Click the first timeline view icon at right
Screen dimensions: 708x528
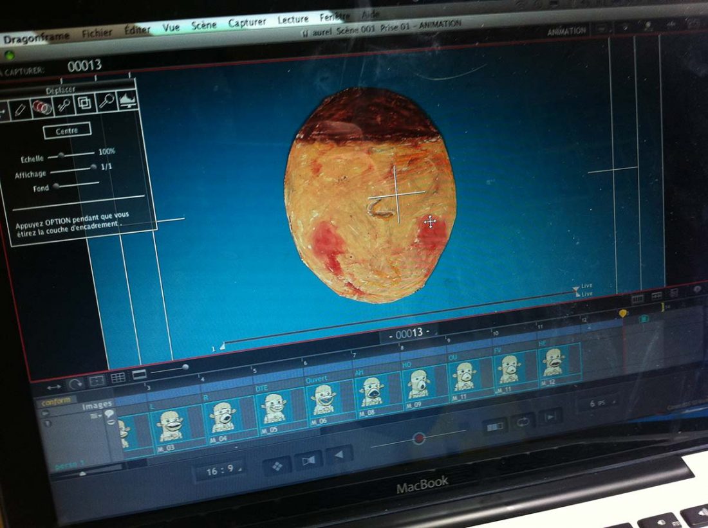[x=637, y=299]
